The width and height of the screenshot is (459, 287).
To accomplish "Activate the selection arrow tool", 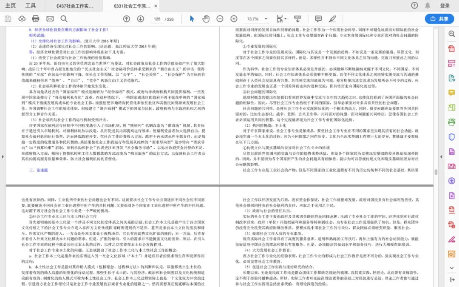I will tap(192, 19).
